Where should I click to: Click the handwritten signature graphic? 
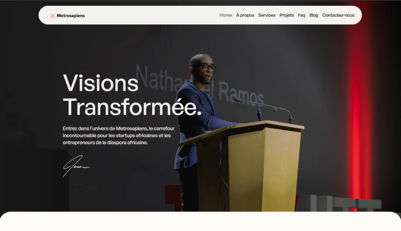pyautogui.click(x=76, y=166)
